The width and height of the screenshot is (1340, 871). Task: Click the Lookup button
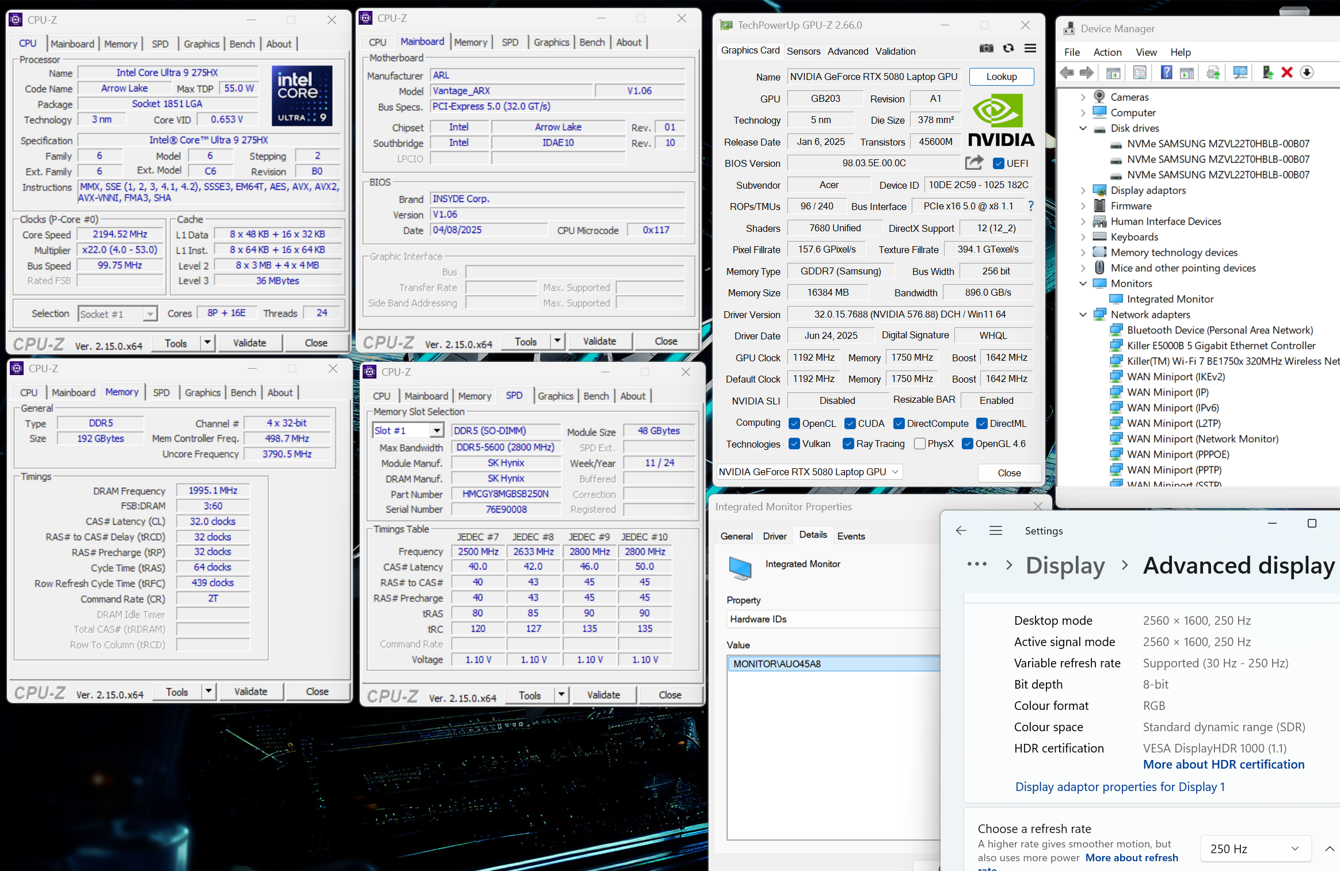(1002, 77)
